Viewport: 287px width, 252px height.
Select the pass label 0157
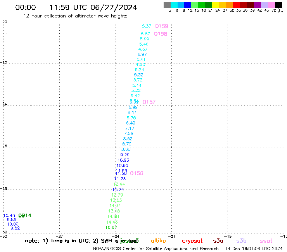click(149, 102)
